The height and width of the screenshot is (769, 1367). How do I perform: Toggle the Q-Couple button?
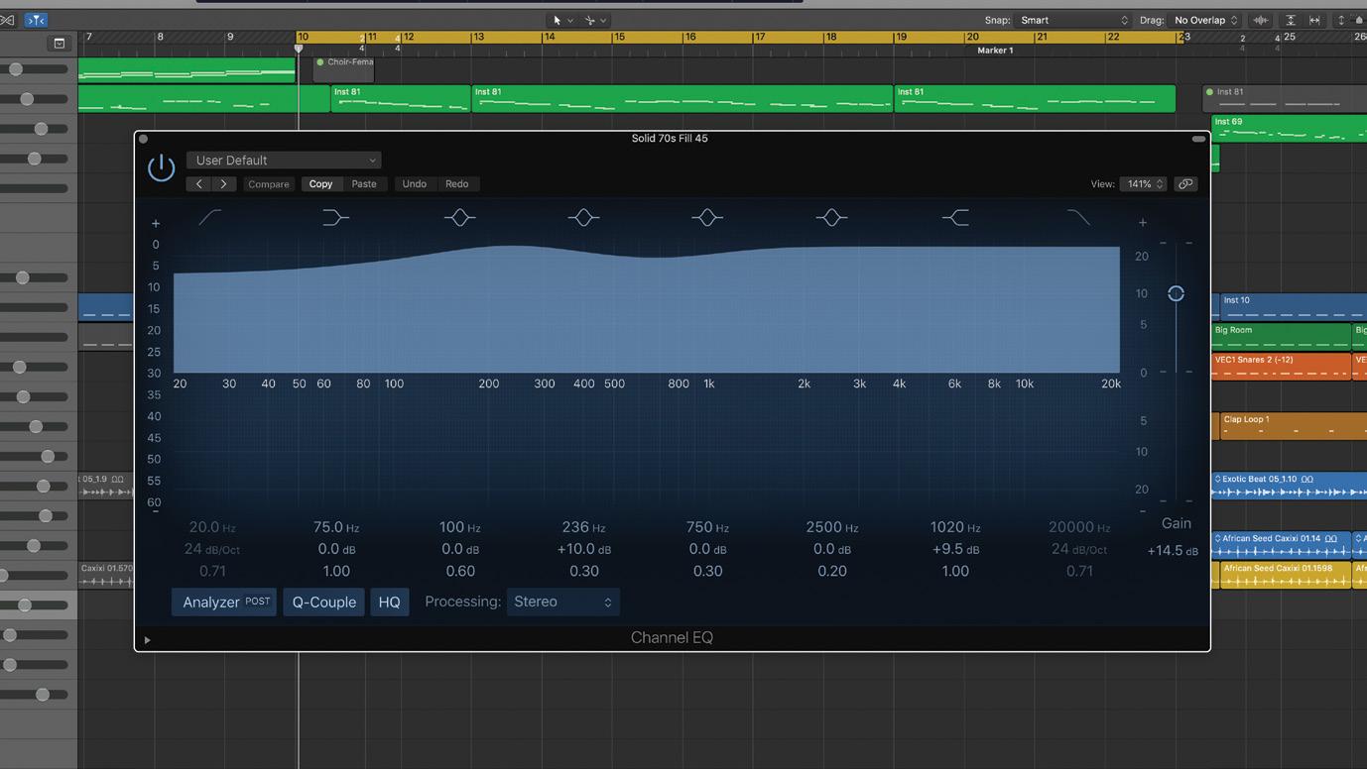324,602
